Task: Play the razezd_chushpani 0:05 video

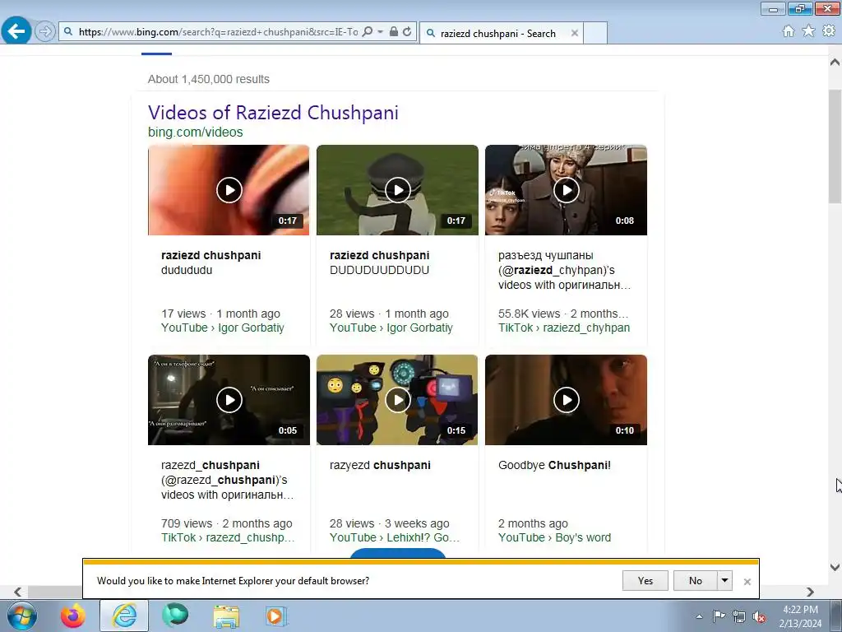Action: click(229, 400)
